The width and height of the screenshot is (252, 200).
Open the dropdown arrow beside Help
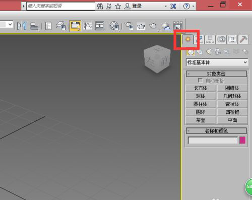[x=193, y=7]
